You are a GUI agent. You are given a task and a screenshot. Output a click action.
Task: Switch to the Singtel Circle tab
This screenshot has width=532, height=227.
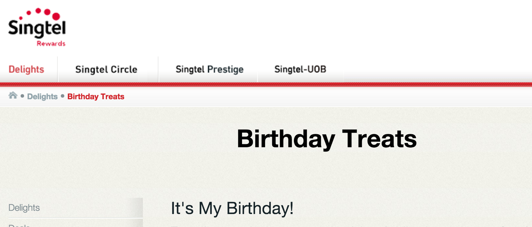tap(106, 69)
